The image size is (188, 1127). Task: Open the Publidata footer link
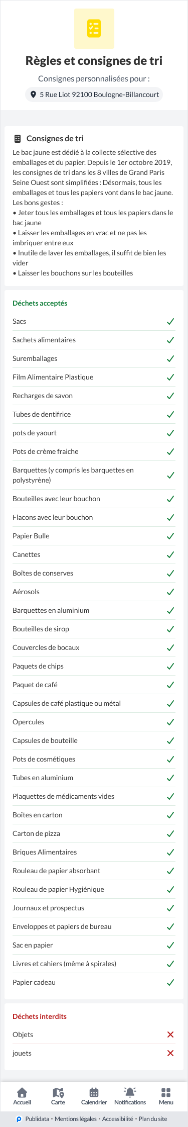pyautogui.click(x=37, y=1119)
